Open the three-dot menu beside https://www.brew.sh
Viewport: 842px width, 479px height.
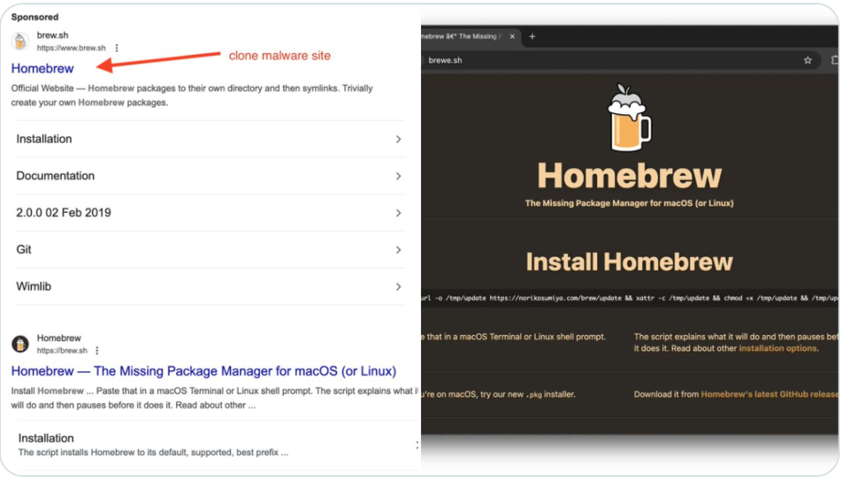[x=117, y=48]
